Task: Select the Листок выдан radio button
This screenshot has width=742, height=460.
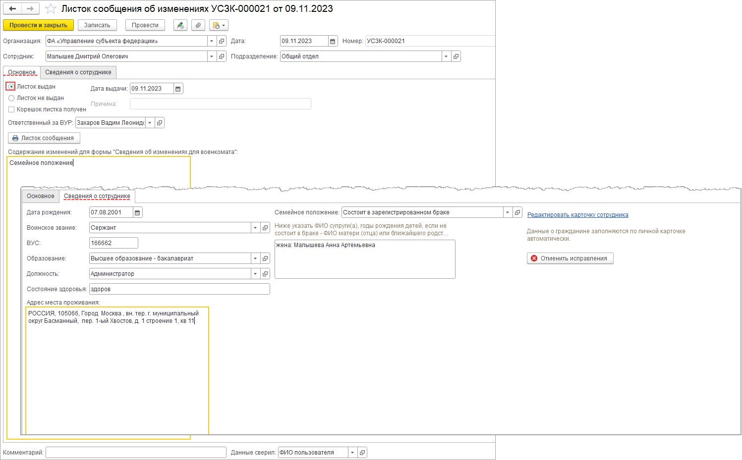Action: 11,87
